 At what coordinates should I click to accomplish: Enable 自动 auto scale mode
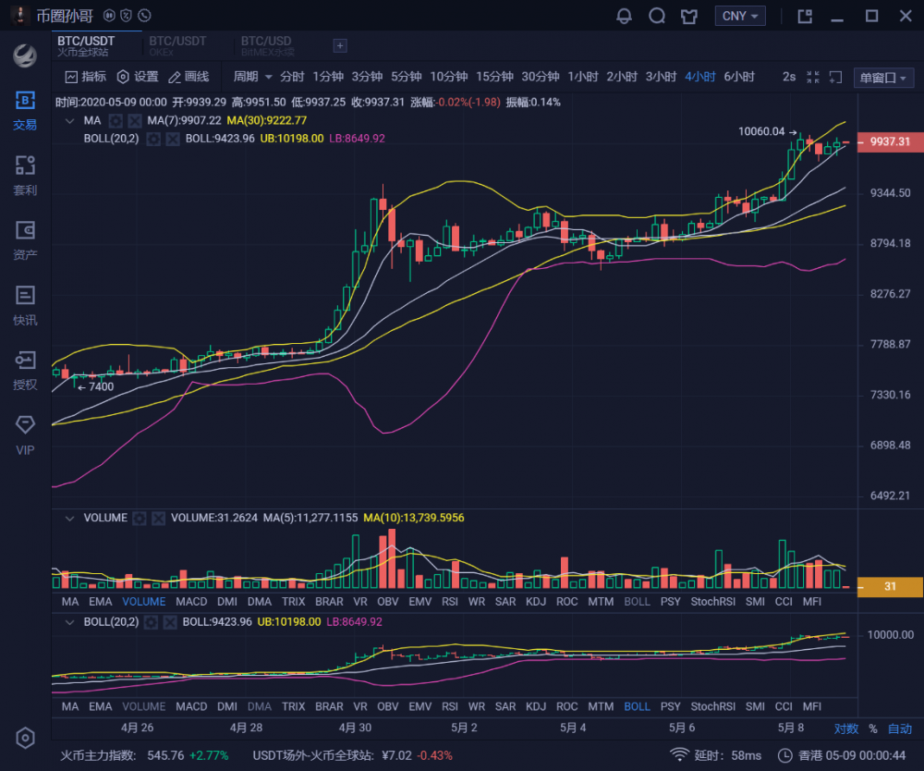coord(899,729)
